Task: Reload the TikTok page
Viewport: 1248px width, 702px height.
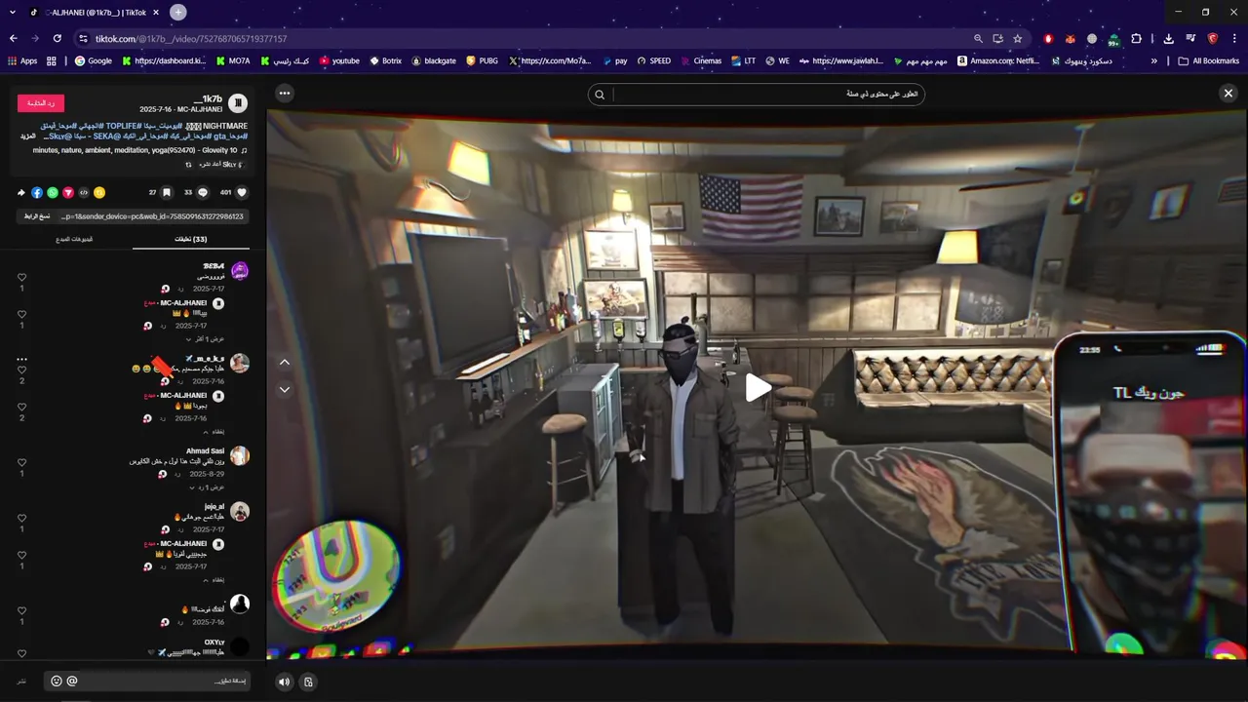Action: [58, 39]
